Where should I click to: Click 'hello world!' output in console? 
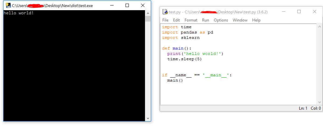19,13
